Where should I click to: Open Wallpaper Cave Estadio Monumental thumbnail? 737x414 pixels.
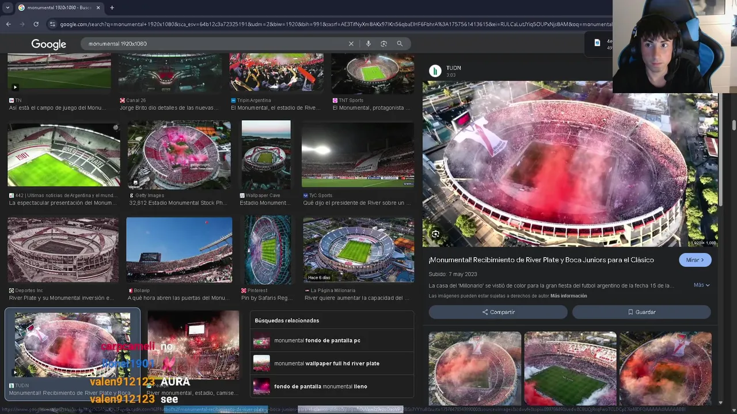point(266,155)
